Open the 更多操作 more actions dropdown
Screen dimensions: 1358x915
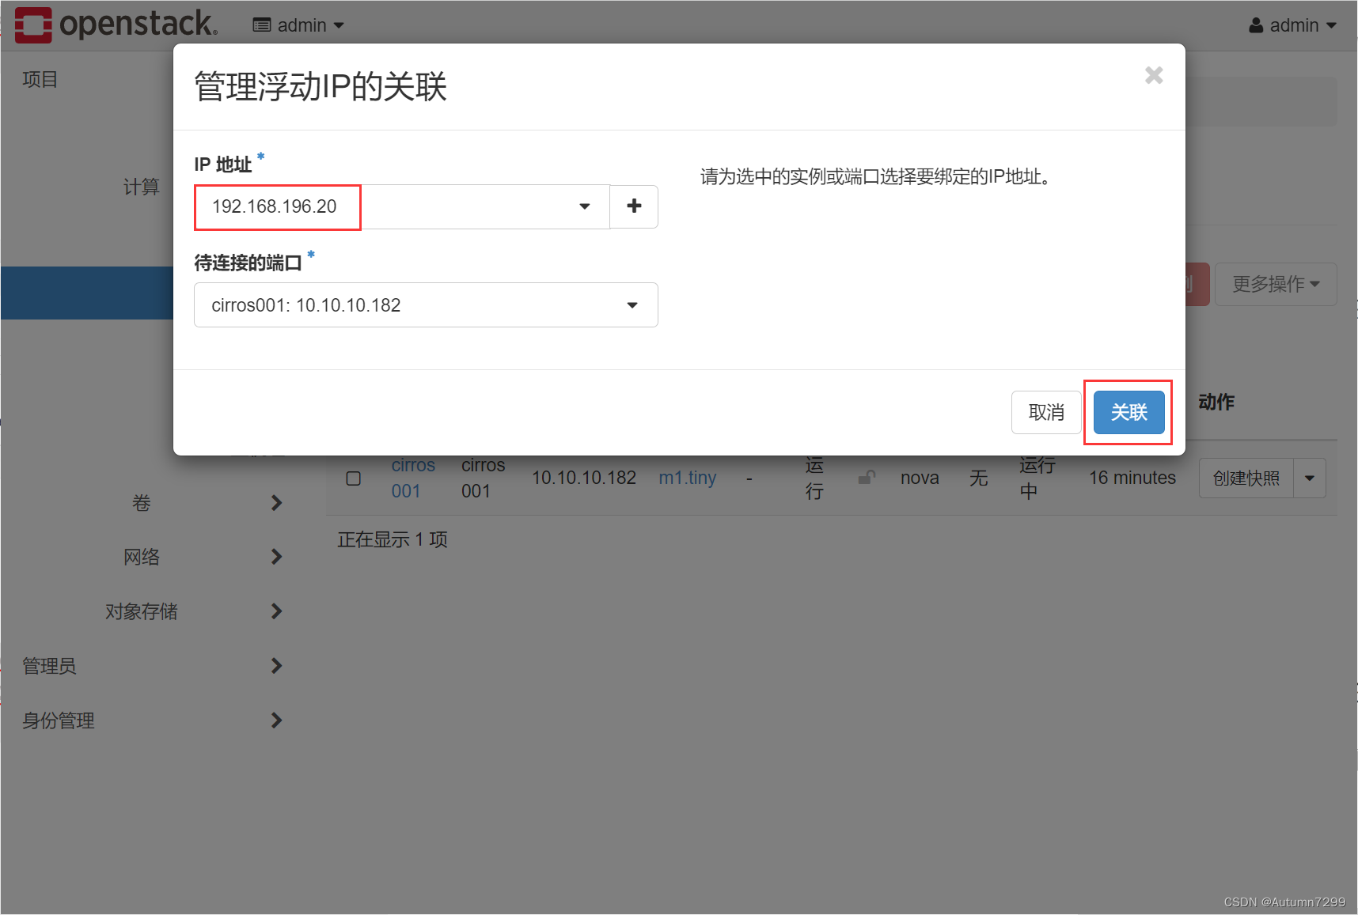click(x=1276, y=284)
